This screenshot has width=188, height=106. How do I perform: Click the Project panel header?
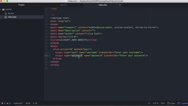(21, 5)
